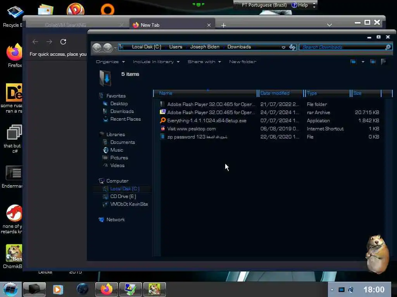This screenshot has height=297, width=397.
Task: Click Users in the address breadcrumb
Action: (x=176, y=47)
